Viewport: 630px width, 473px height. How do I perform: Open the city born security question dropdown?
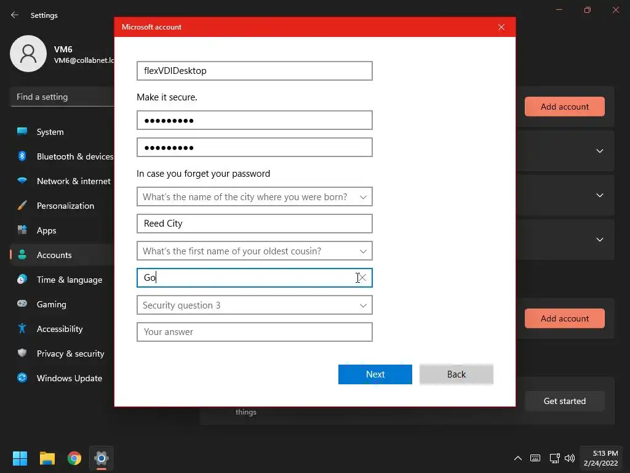point(254,196)
